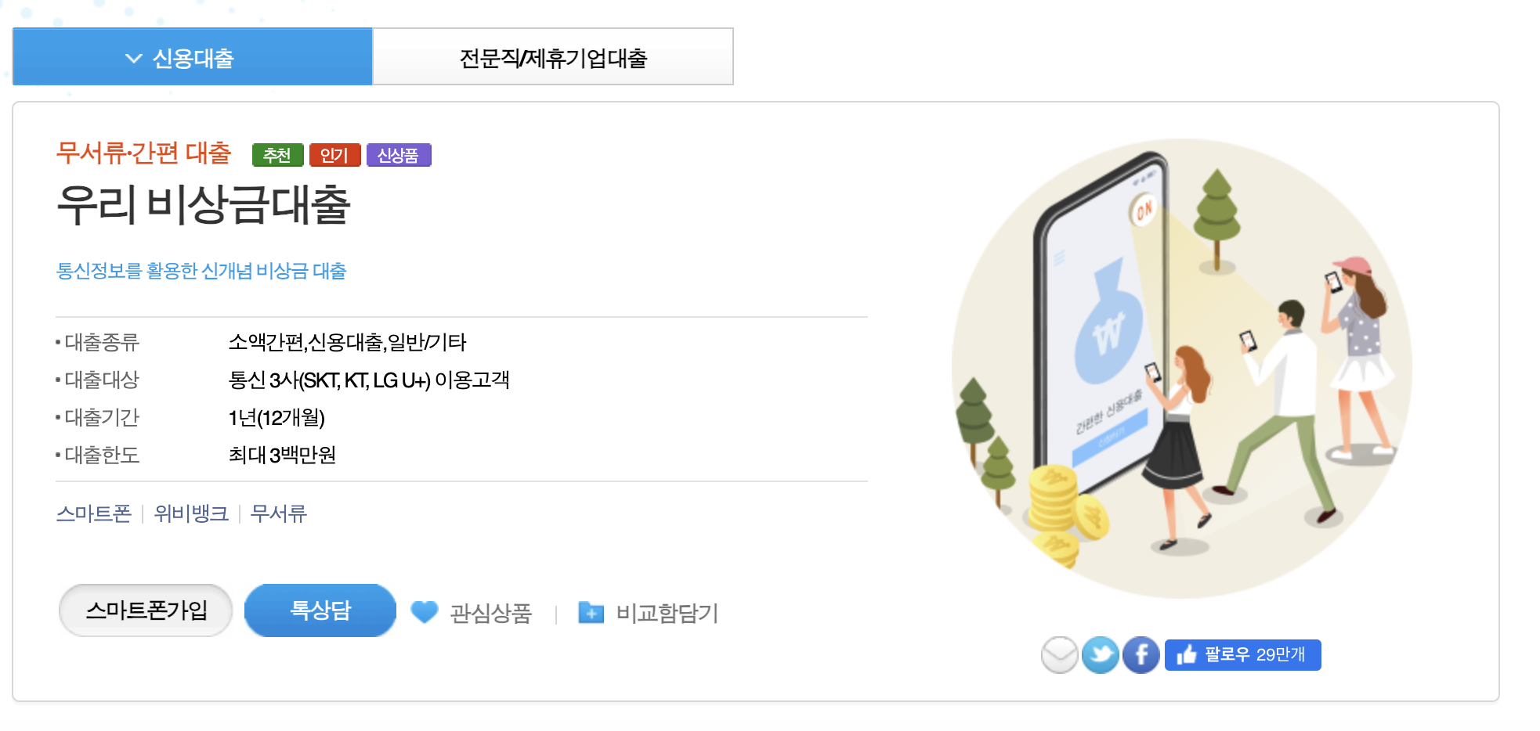This screenshot has height=731, width=1540.
Task: Click the 스마트폰가입 button
Action: coord(146,610)
